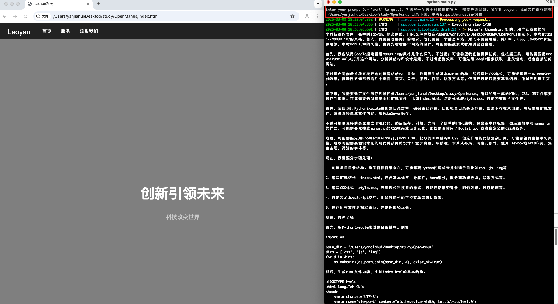Open the 服务 navigation link
Image resolution: width=558 pixels, height=304 pixels.
65,31
